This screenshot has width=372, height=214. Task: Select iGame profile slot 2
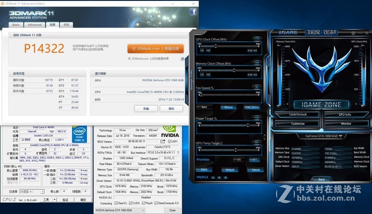(x=219, y=177)
